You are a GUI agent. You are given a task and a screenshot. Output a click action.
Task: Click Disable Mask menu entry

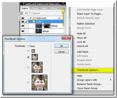coord(84,60)
